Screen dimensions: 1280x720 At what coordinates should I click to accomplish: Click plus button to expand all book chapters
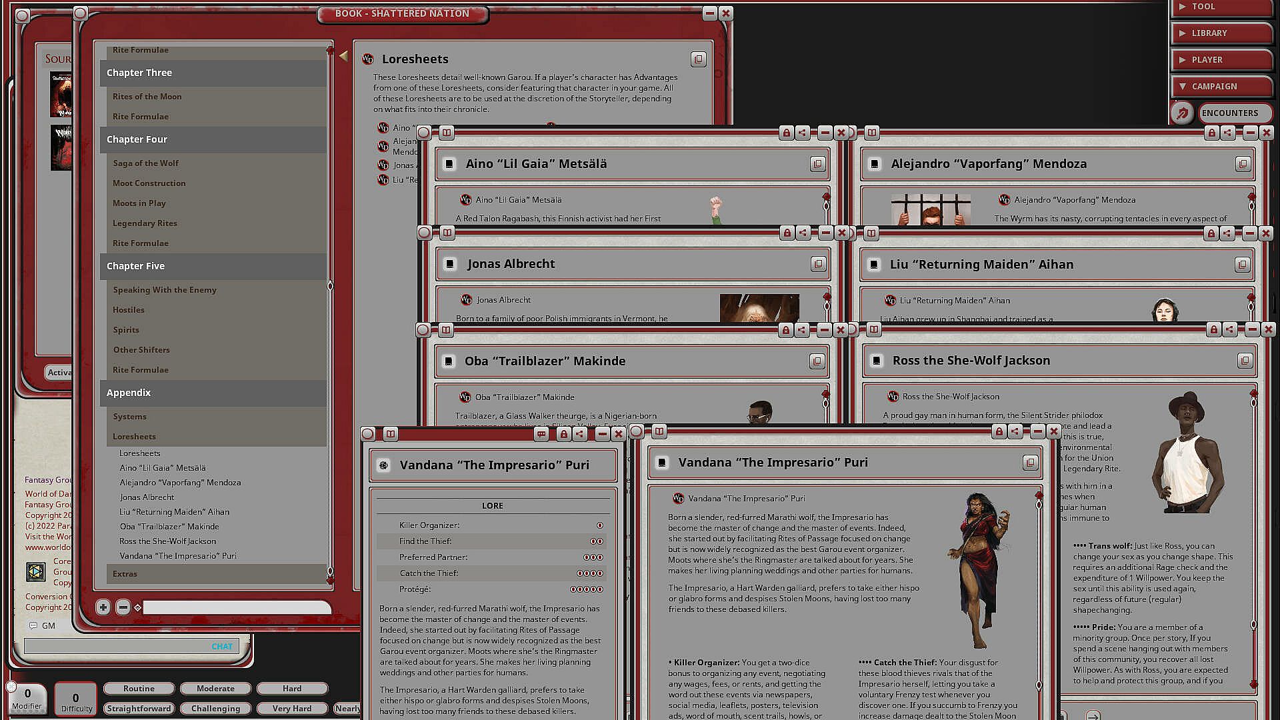(x=103, y=607)
